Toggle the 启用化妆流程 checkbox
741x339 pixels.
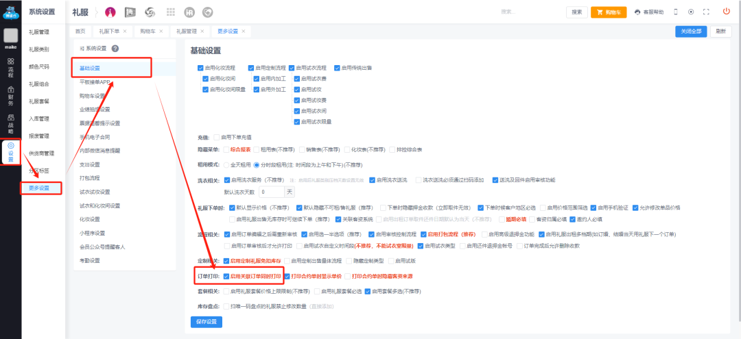(200, 68)
